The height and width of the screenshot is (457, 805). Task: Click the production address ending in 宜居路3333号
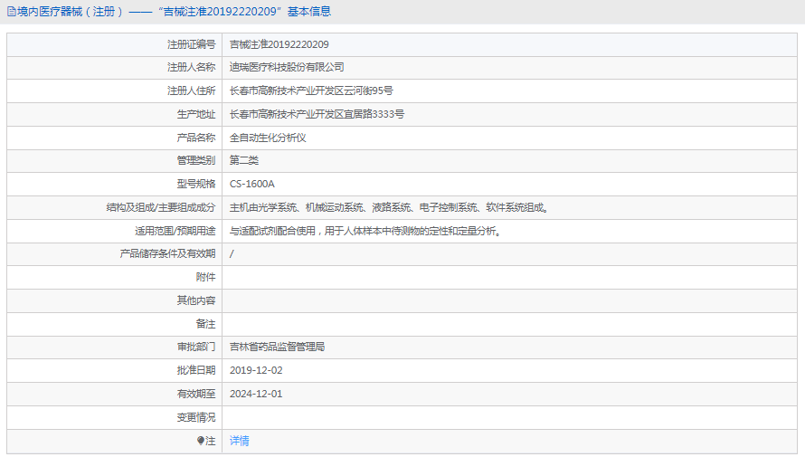[317, 114]
